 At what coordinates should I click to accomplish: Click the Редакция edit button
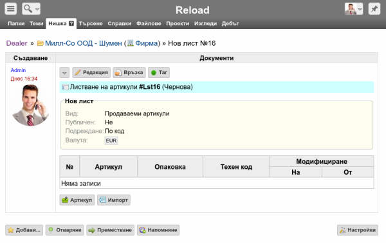[91, 73]
